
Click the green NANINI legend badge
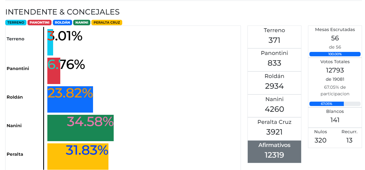pyautogui.click(x=82, y=23)
